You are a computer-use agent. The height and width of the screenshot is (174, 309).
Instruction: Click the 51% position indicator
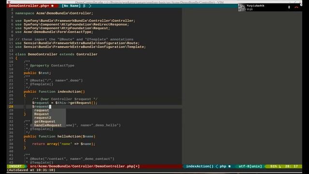coord(274,166)
